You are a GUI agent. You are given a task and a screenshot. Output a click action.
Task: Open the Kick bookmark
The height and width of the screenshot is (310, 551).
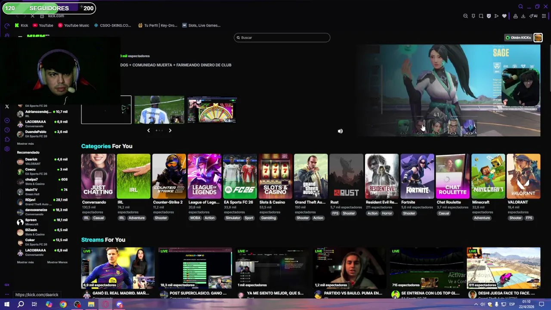tap(22, 25)
